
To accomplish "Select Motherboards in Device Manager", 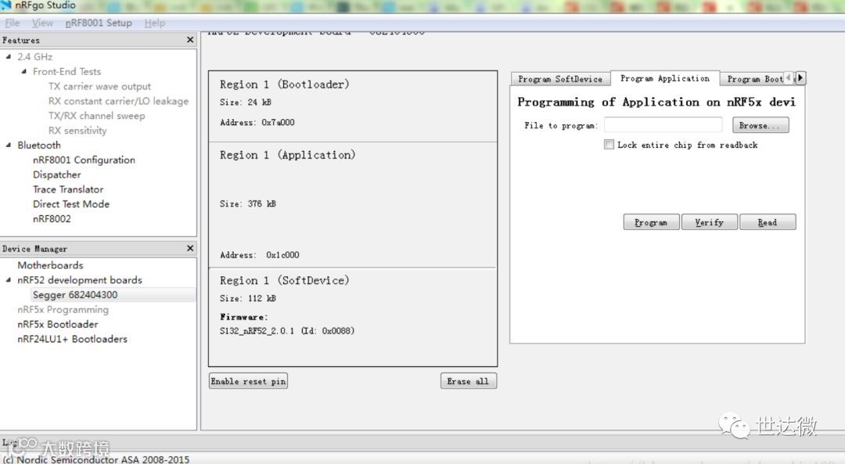I will 50,265.
